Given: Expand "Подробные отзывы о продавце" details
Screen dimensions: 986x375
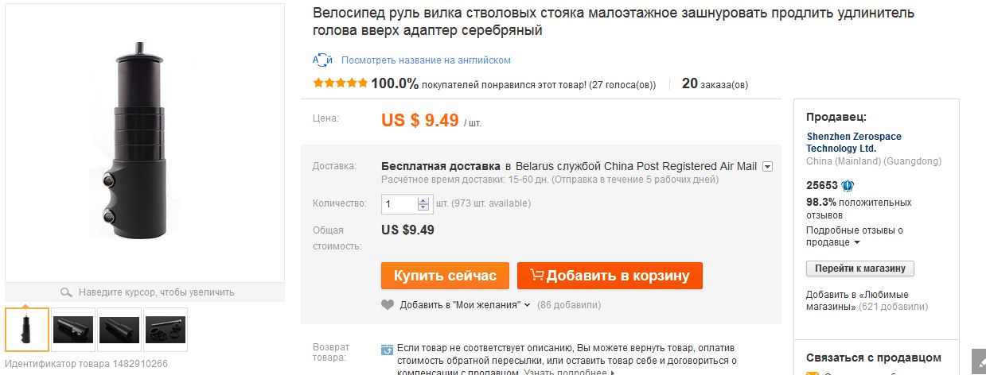Looking at the screenshot, I should coord(857,242).
